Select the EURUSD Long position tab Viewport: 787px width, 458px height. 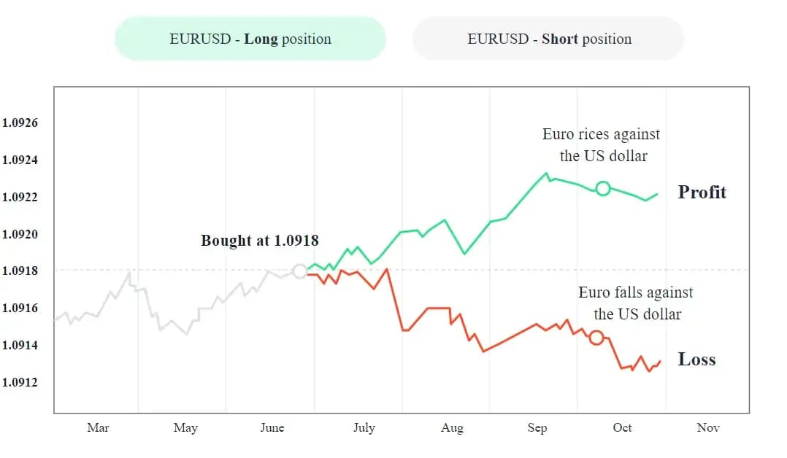(x=250, y=39)
